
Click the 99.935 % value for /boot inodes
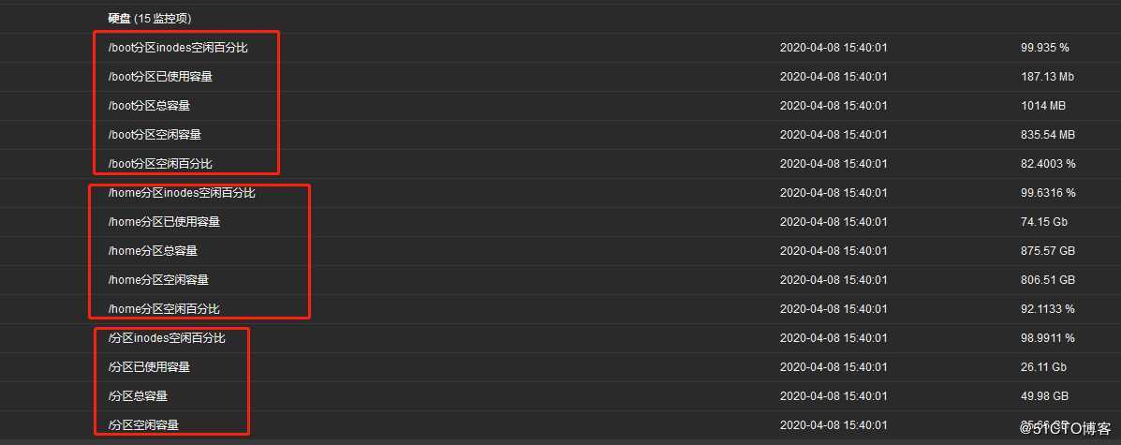[x=1044, y=47]
